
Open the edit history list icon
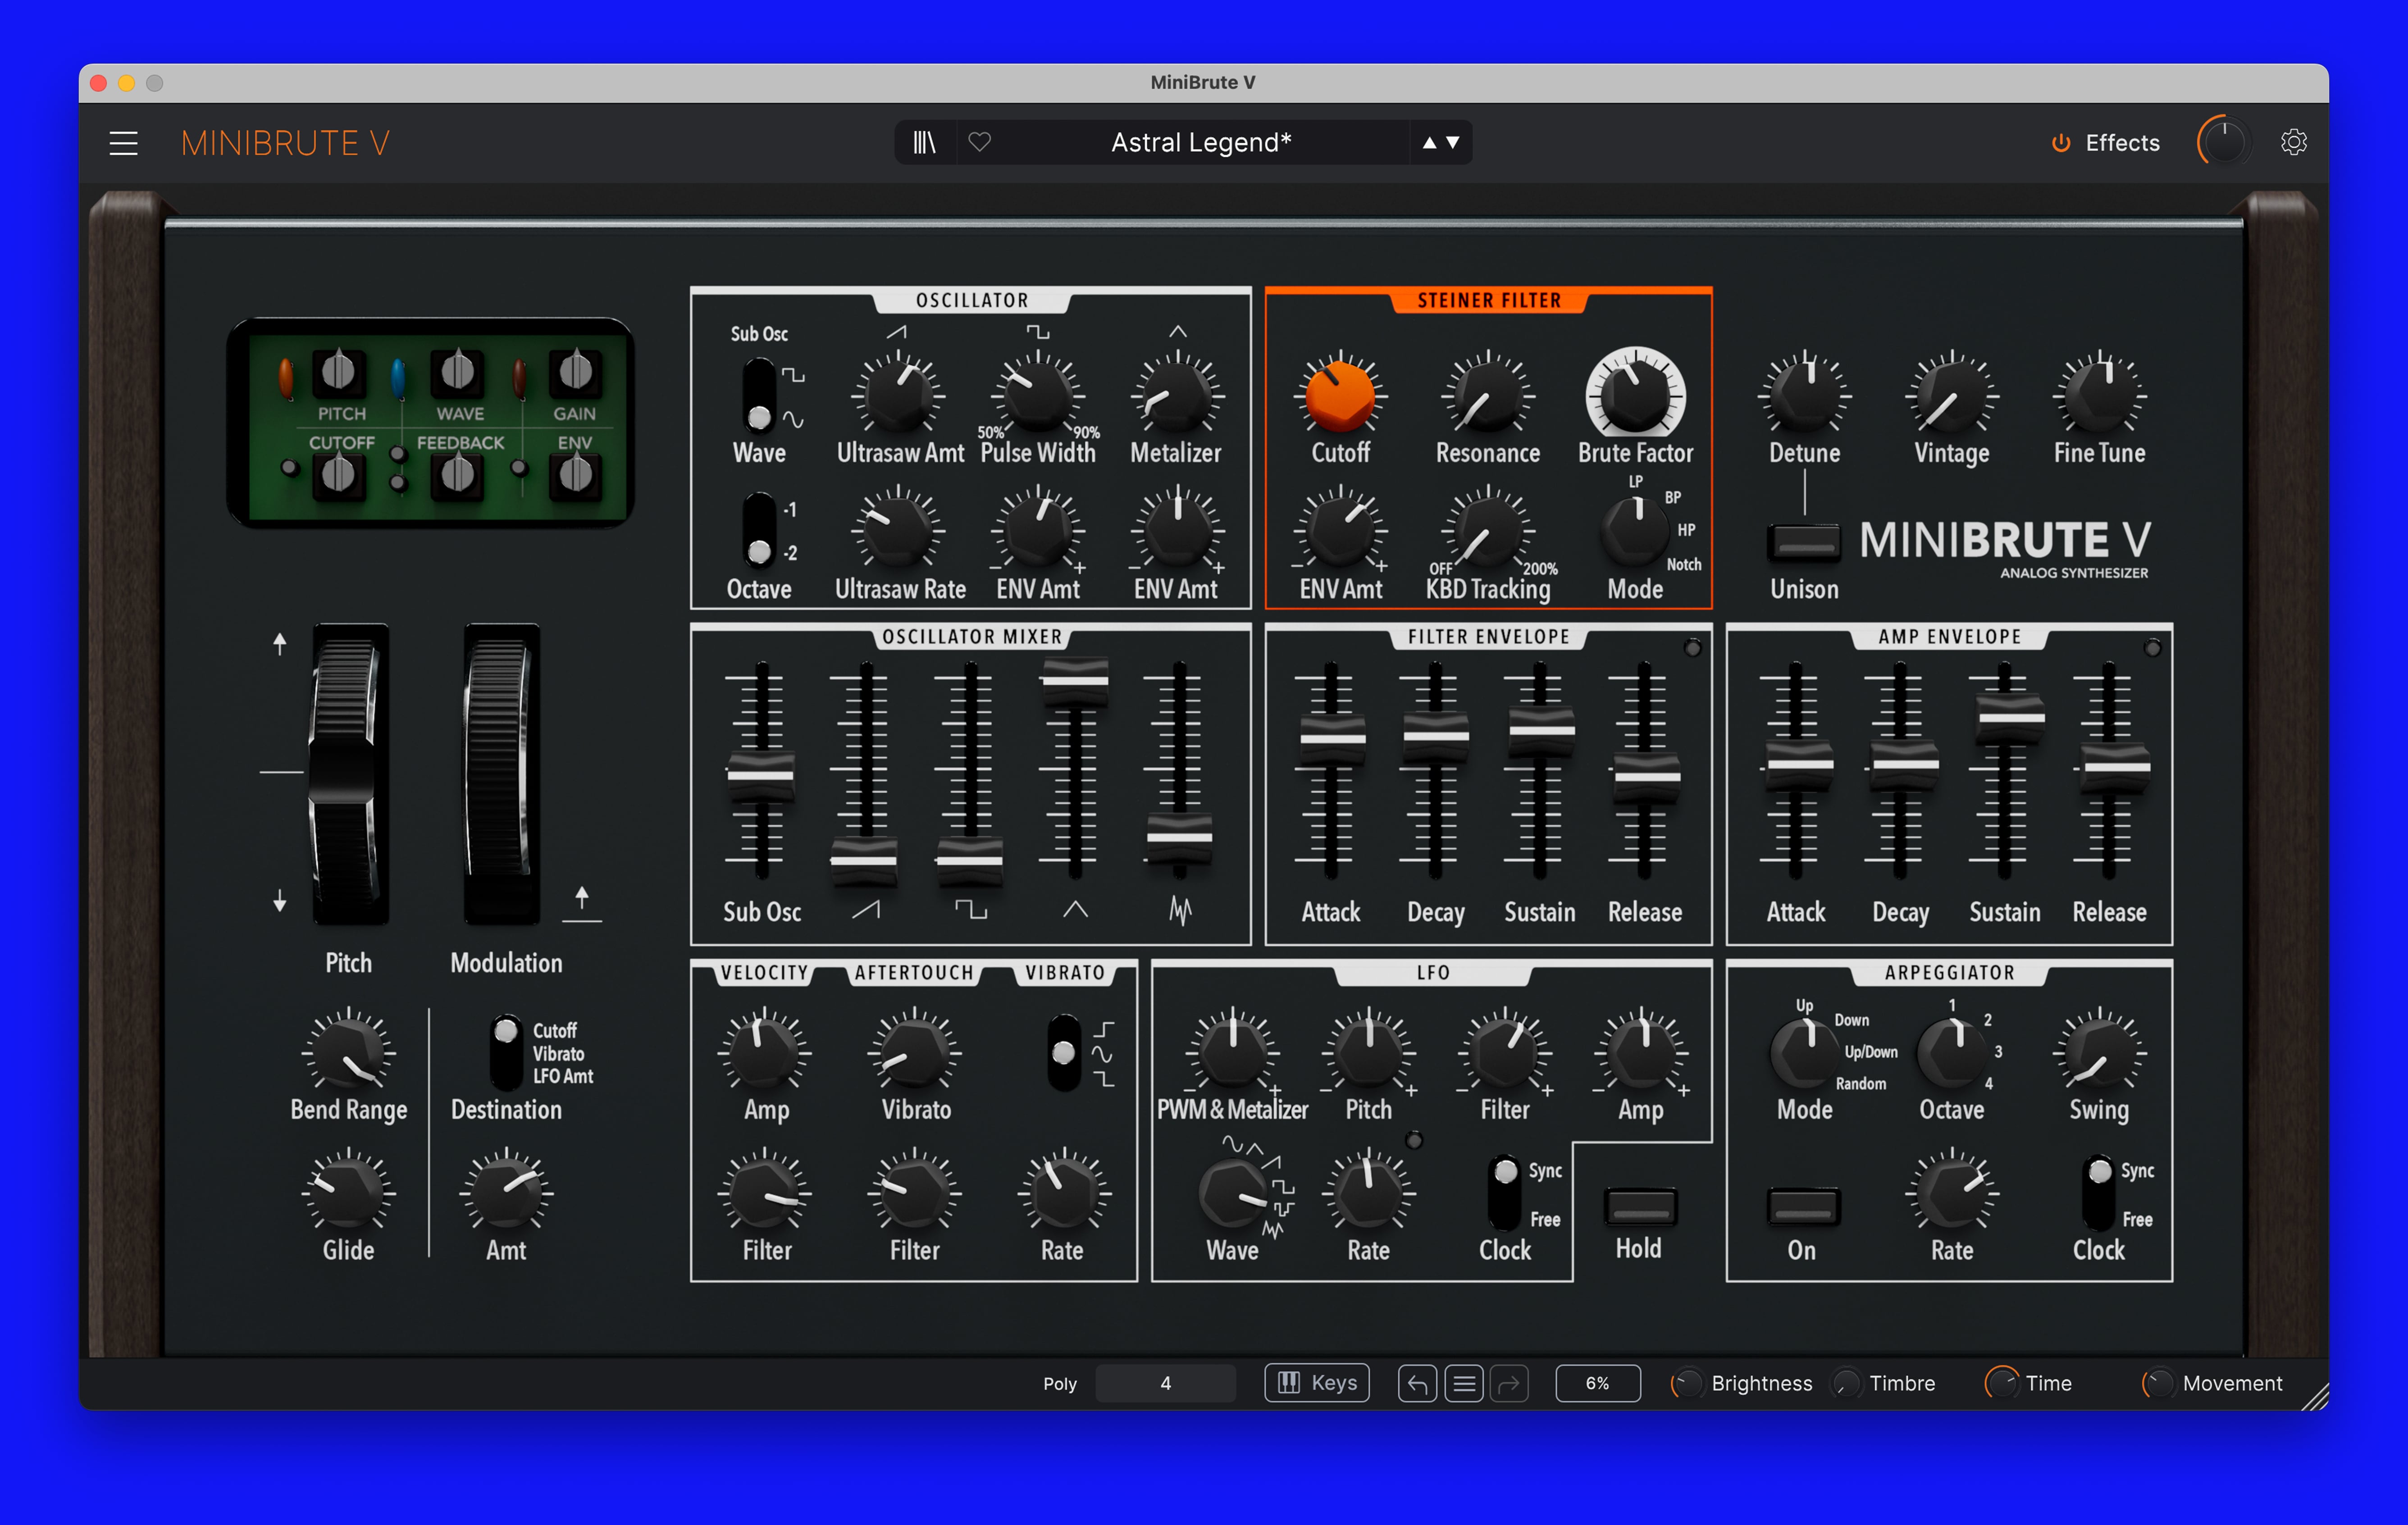1463,1383
